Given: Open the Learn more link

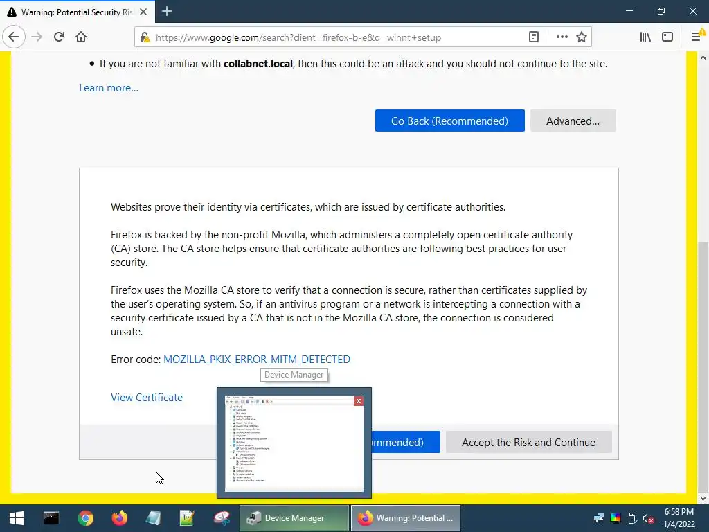Looking at the screenshot, I should [109, 88].
